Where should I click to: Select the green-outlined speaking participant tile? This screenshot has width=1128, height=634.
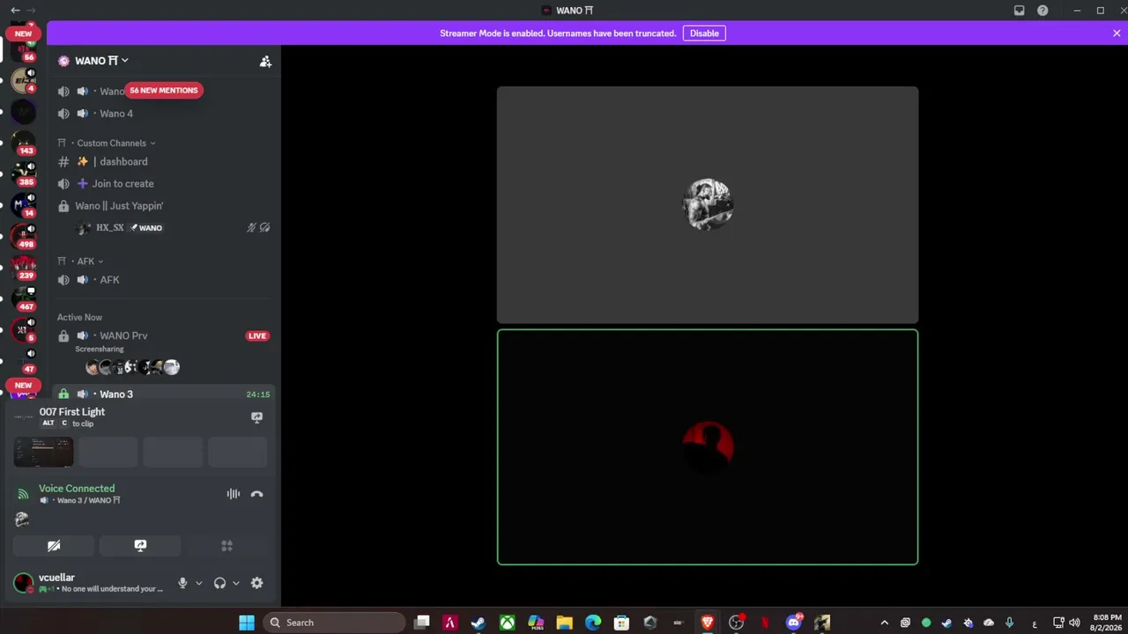[x=708, y=446]
